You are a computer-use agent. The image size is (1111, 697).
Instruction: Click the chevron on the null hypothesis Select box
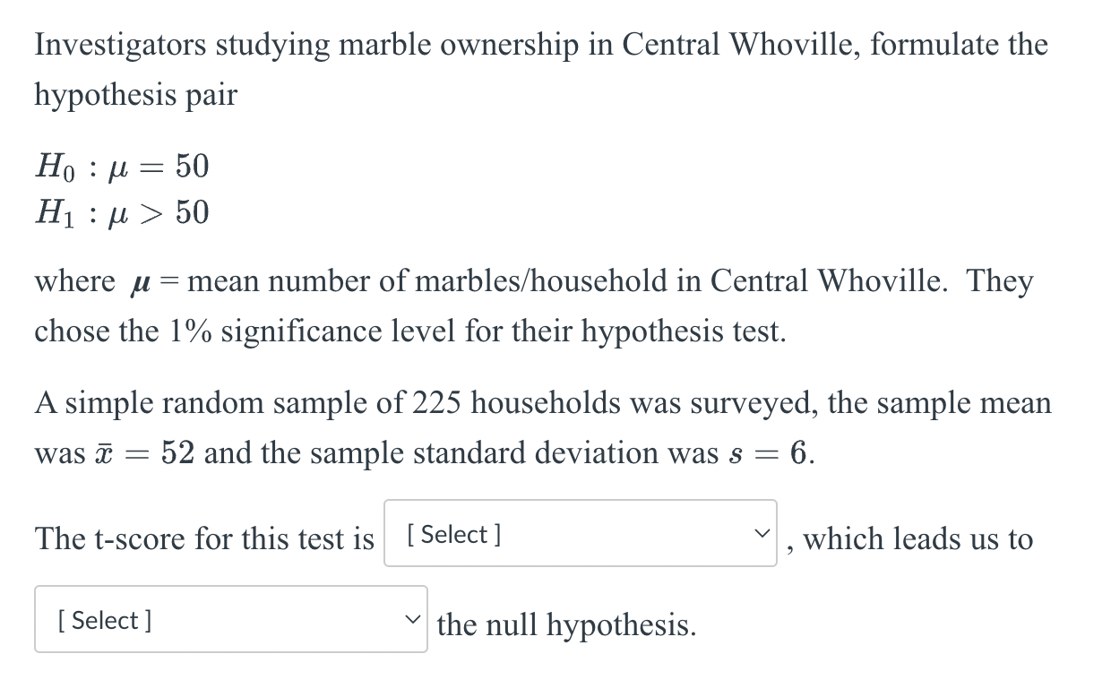click(413, 619)
